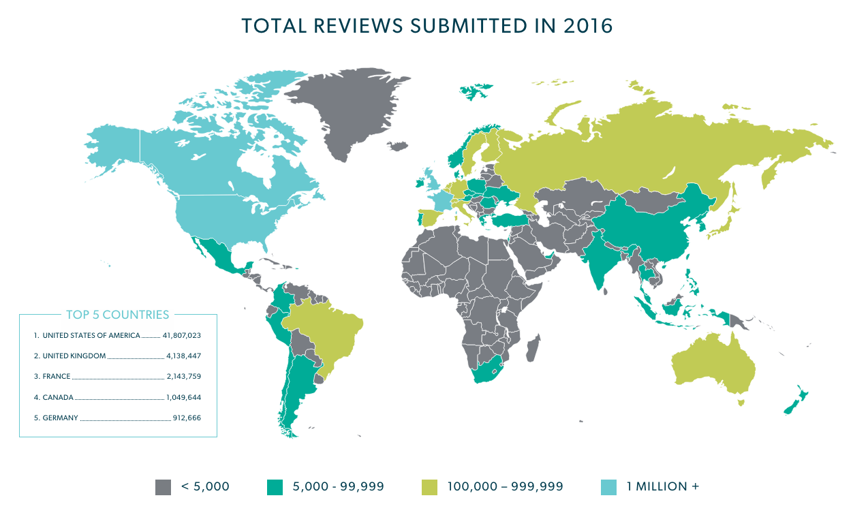853x515 pixels.
Task: Click the Canada entry in the top 5 list
Action: click(x=117, y=398)
